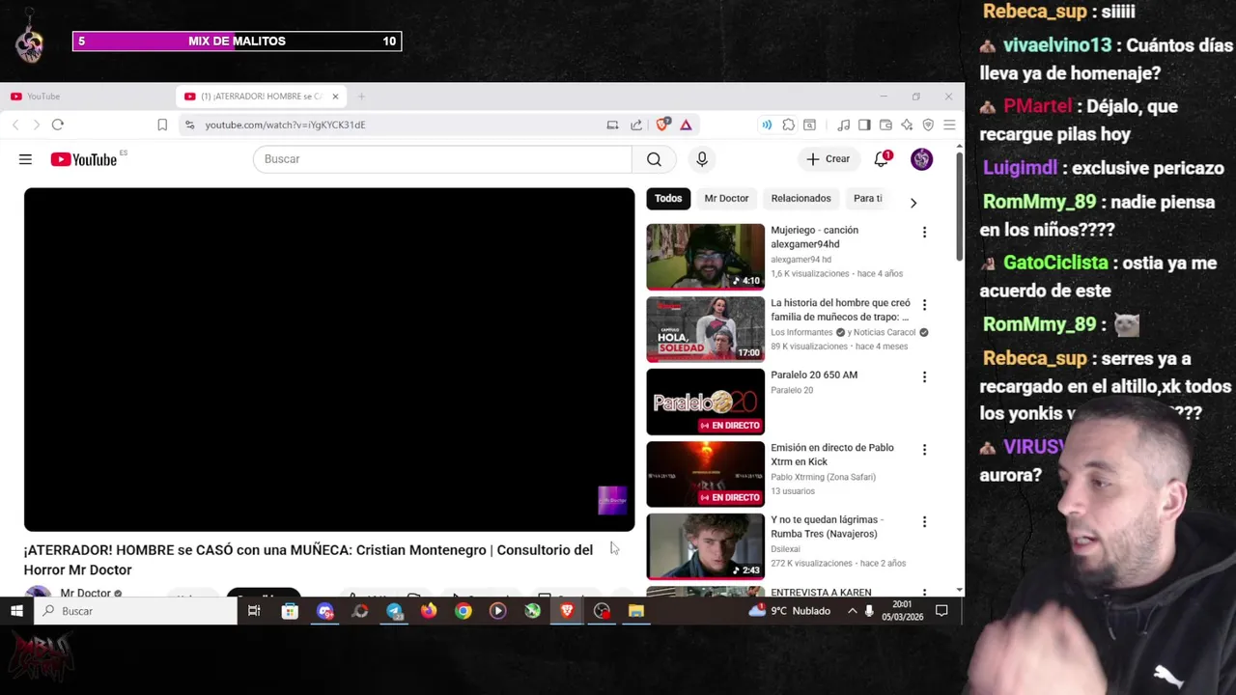Open Google Chrome from the taskbar
Viewport: 1236px width, 695px height.
point(463,611)
